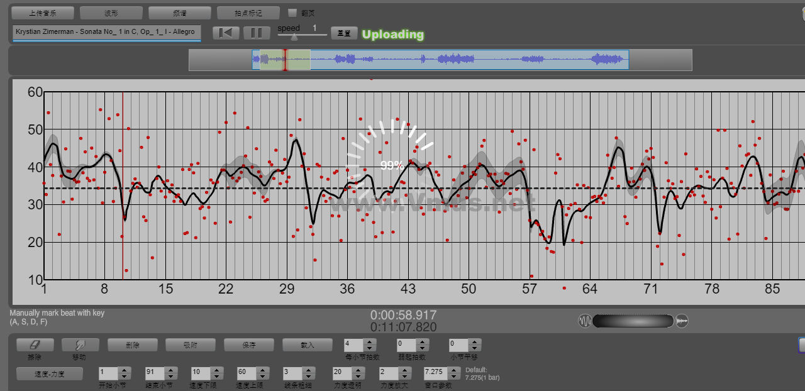Click the 速度-力度 tempo-dynamics button
This screenshot has height=391, width=805.
coord(49,373)
